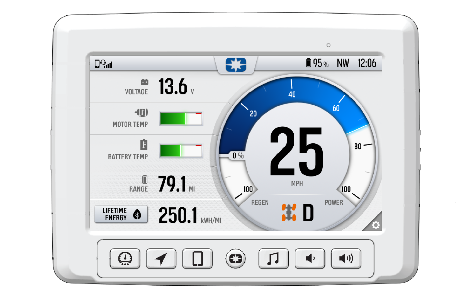Screen dimensions: 472x299
Task: Tap the 12:06 clock display
Action: (367, 63)
